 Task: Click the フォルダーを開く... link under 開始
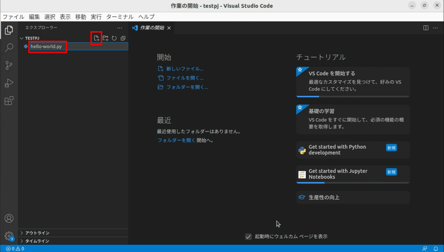[187, 87]
